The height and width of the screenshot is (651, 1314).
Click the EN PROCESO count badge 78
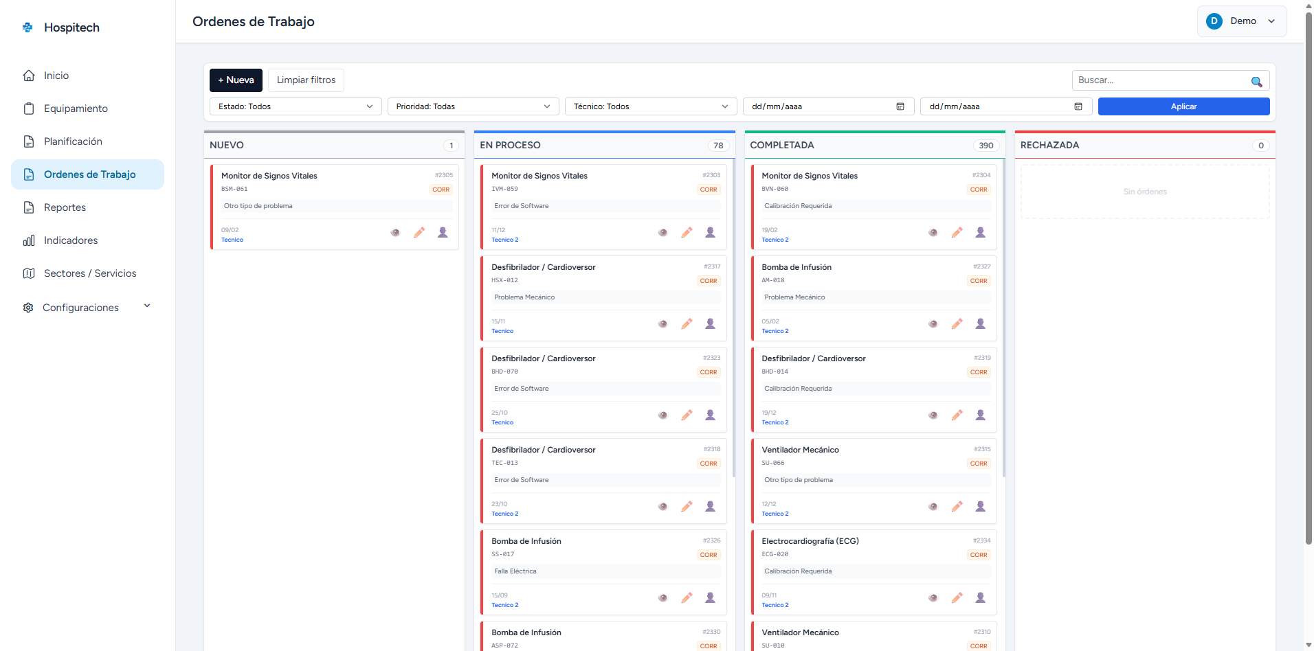718,146
